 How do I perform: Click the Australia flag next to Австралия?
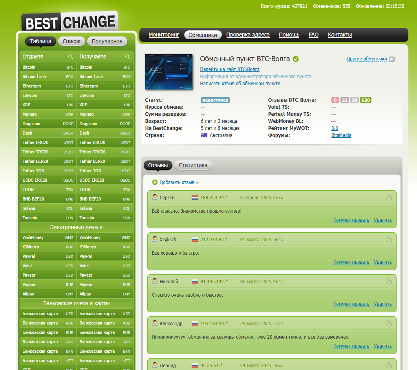point(204,135)
